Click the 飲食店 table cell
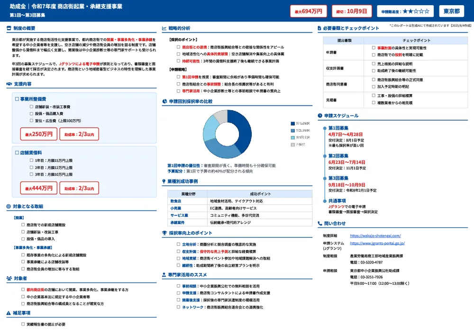The image size is (474, 334). (x=187, y=201)
